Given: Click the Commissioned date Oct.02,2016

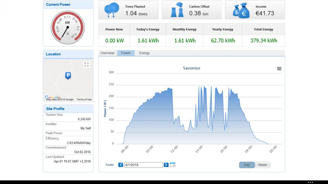Looking at the screenshot, I should 83,152.
